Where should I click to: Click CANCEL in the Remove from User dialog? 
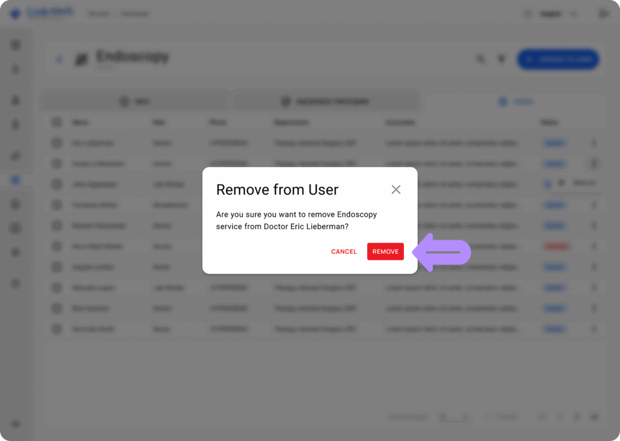pos(343,251)
